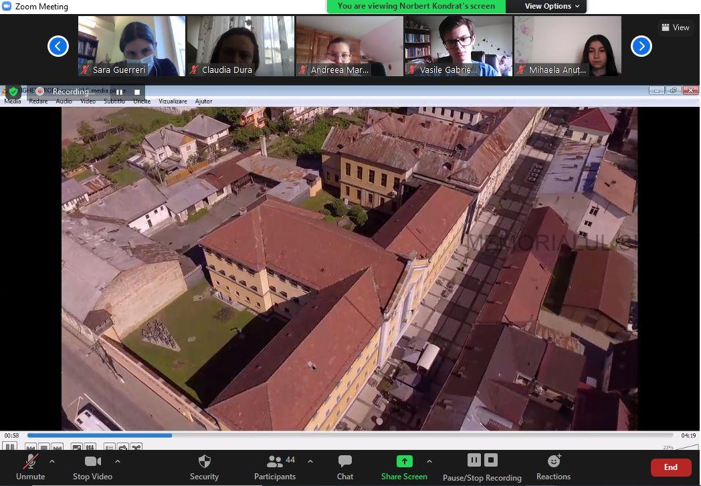701x486 pixels.
Task: Stop recording from bottom toolbar
Action: 490,460
